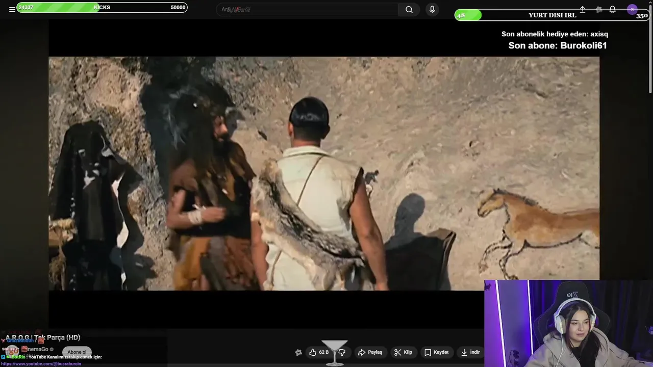Dislike the video with thumbs-down
This screenshot has height=367, width=653.
tap(342, 352)
